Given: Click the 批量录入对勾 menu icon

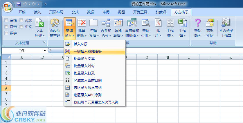Looking at the screenshot, I should tap(68, 66).
